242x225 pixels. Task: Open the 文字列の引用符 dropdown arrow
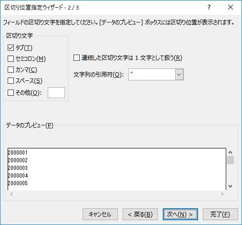point(179,75)
